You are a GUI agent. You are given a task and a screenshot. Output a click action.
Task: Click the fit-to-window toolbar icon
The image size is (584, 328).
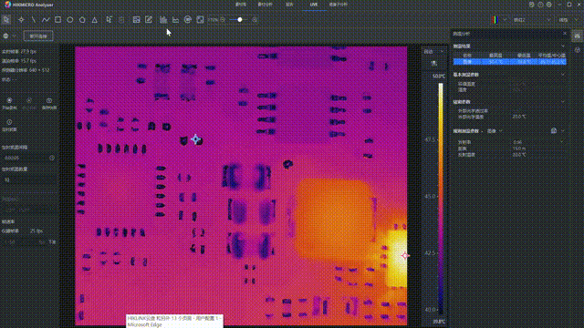click(200, 20)
